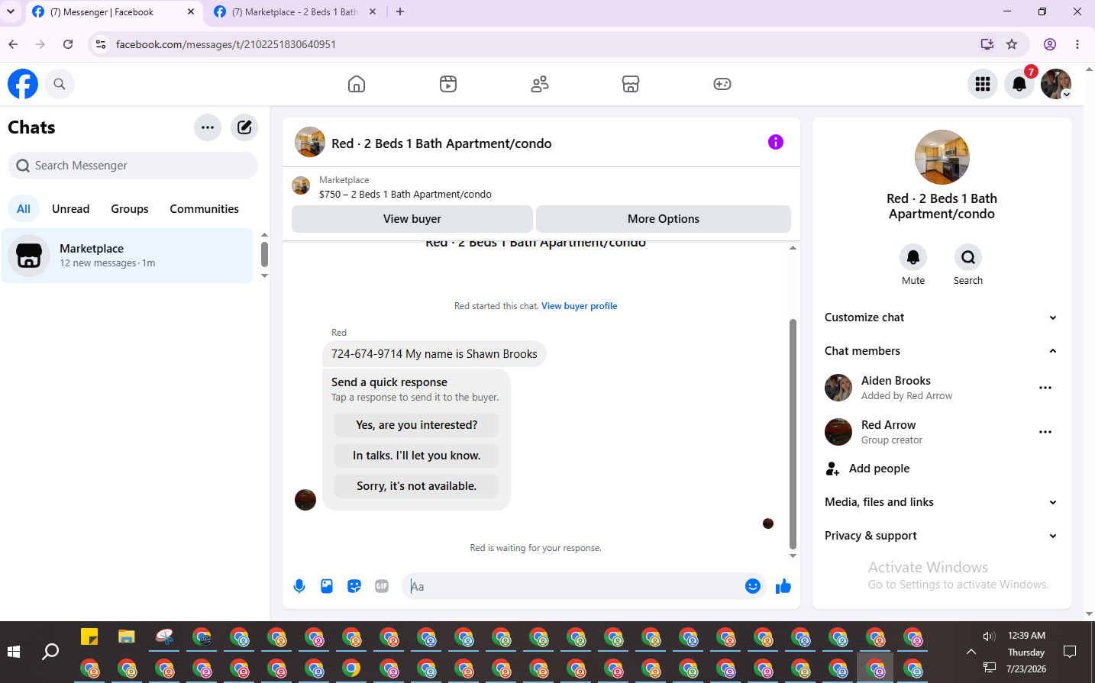Viewport: 1095px width, 683px height.
Task: Bookmark this page with the star icon
Action: coord(1012,44)
